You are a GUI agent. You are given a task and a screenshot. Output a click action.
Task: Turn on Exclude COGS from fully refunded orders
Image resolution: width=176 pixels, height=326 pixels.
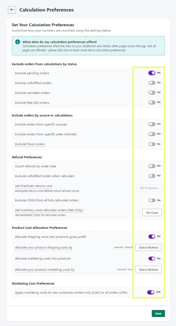click(152, 200)
